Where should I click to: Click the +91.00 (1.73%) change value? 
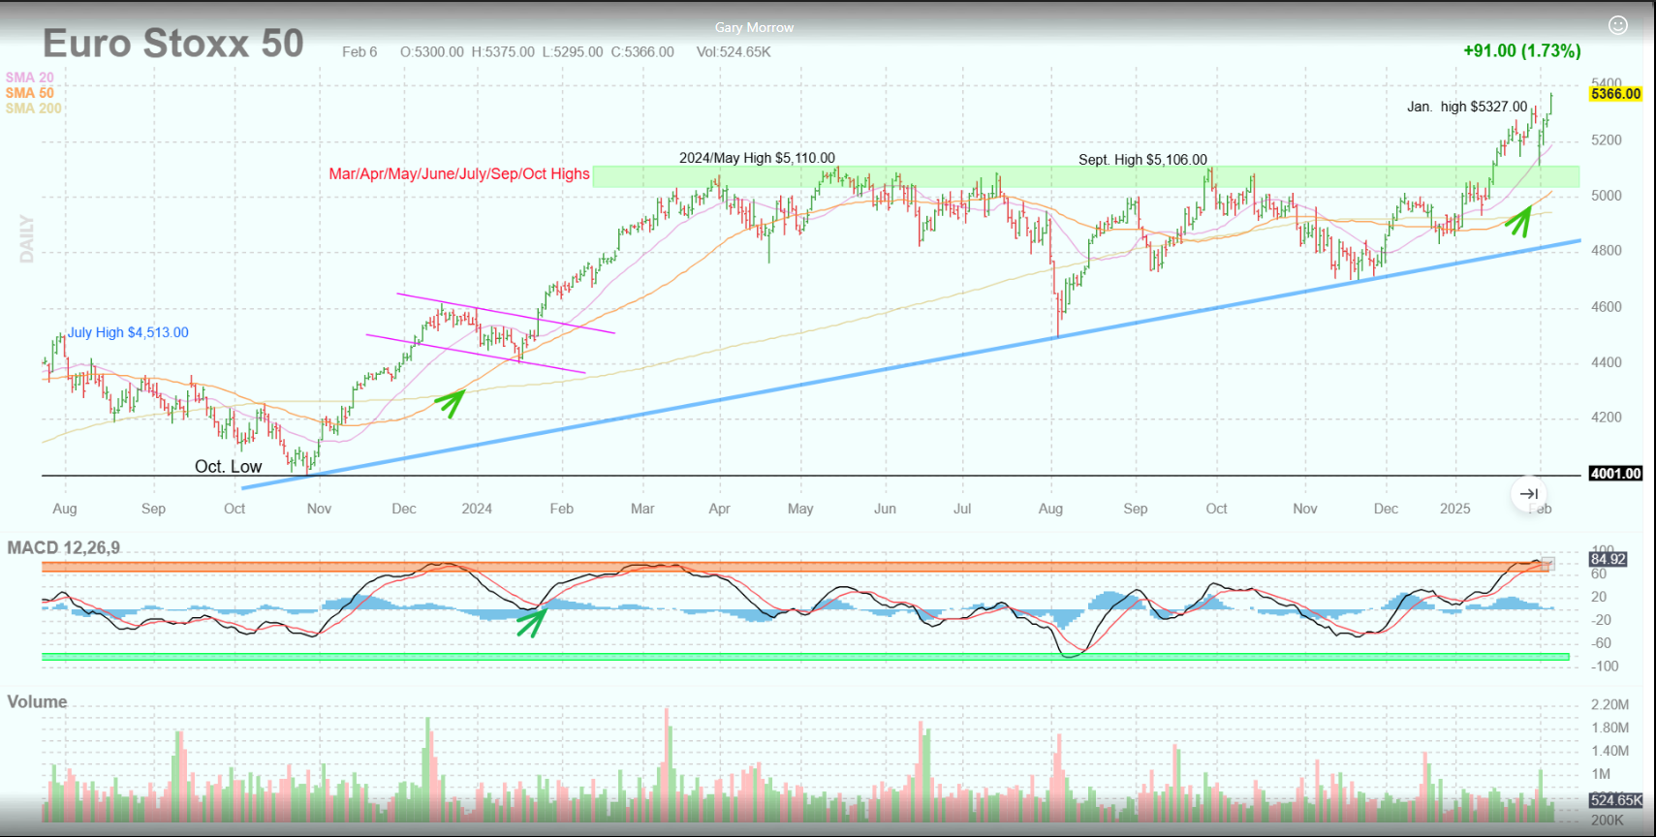tap(1521, 50)
